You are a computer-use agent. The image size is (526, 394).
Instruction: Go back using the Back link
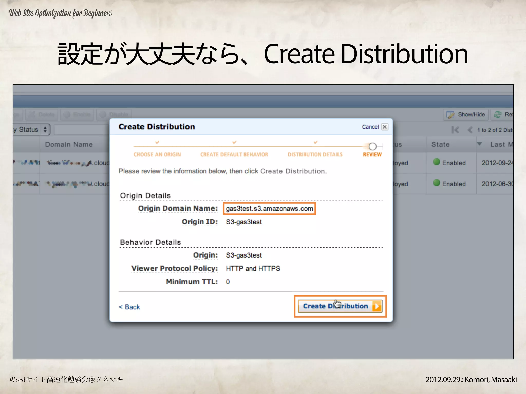tap(129, 307)
